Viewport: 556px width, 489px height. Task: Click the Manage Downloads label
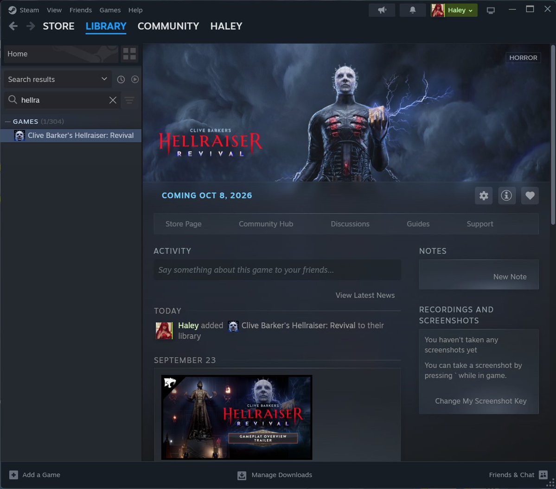282,475
